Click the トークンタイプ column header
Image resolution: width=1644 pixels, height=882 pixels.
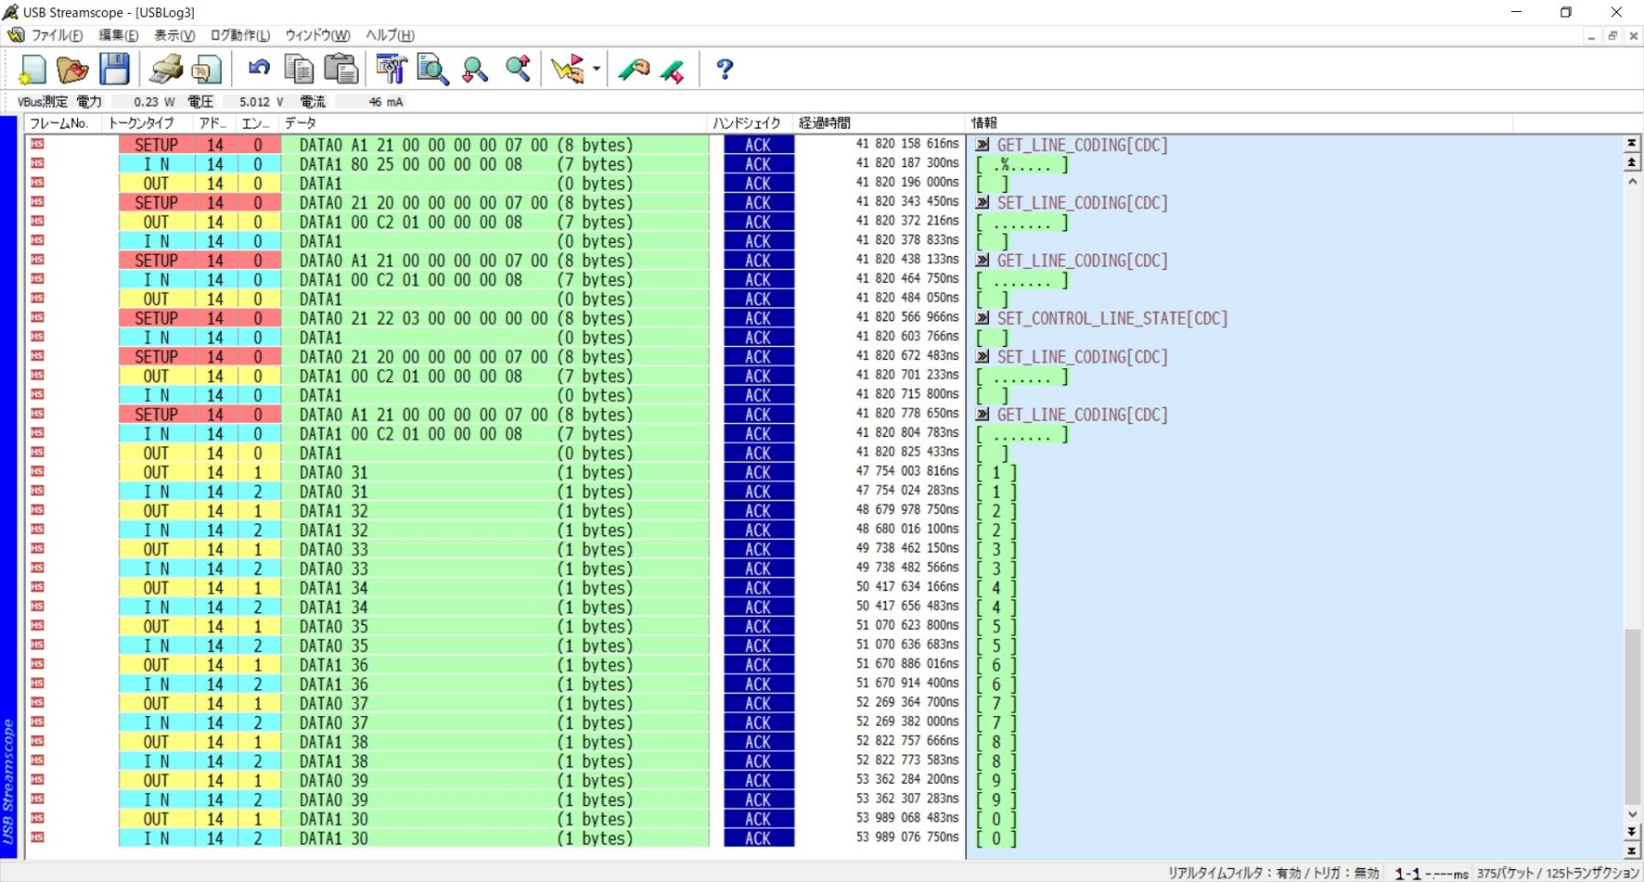coord(148,123)
